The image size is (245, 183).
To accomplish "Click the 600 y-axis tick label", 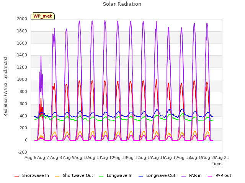I will [23, 104].
